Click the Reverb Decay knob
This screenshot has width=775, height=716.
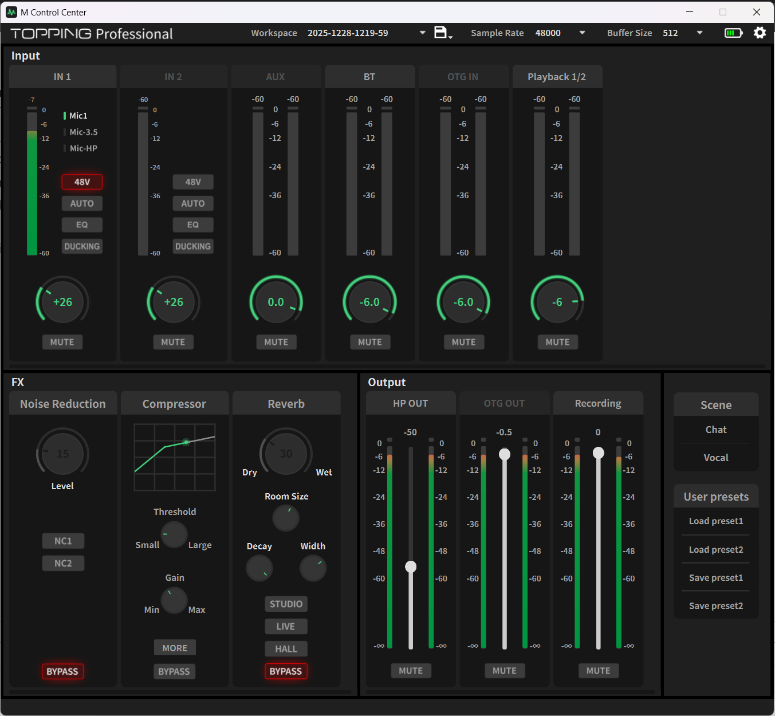click(259, 568)
